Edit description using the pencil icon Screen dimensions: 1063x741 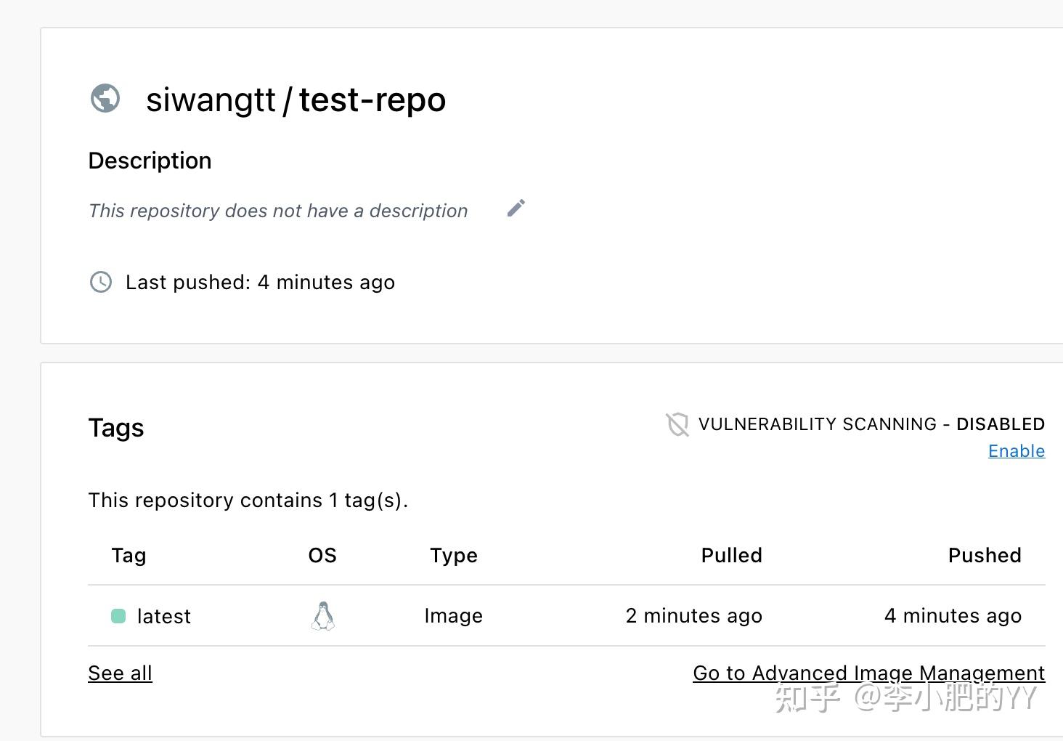coord(516,208)
